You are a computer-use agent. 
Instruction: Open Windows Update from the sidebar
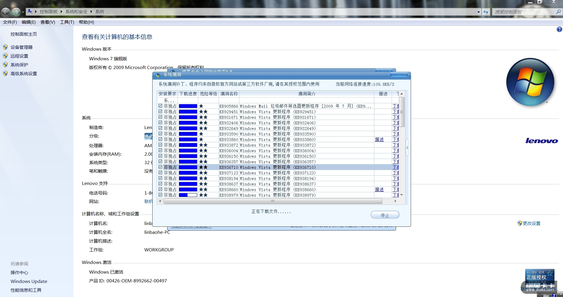click(x=29, y=281)
